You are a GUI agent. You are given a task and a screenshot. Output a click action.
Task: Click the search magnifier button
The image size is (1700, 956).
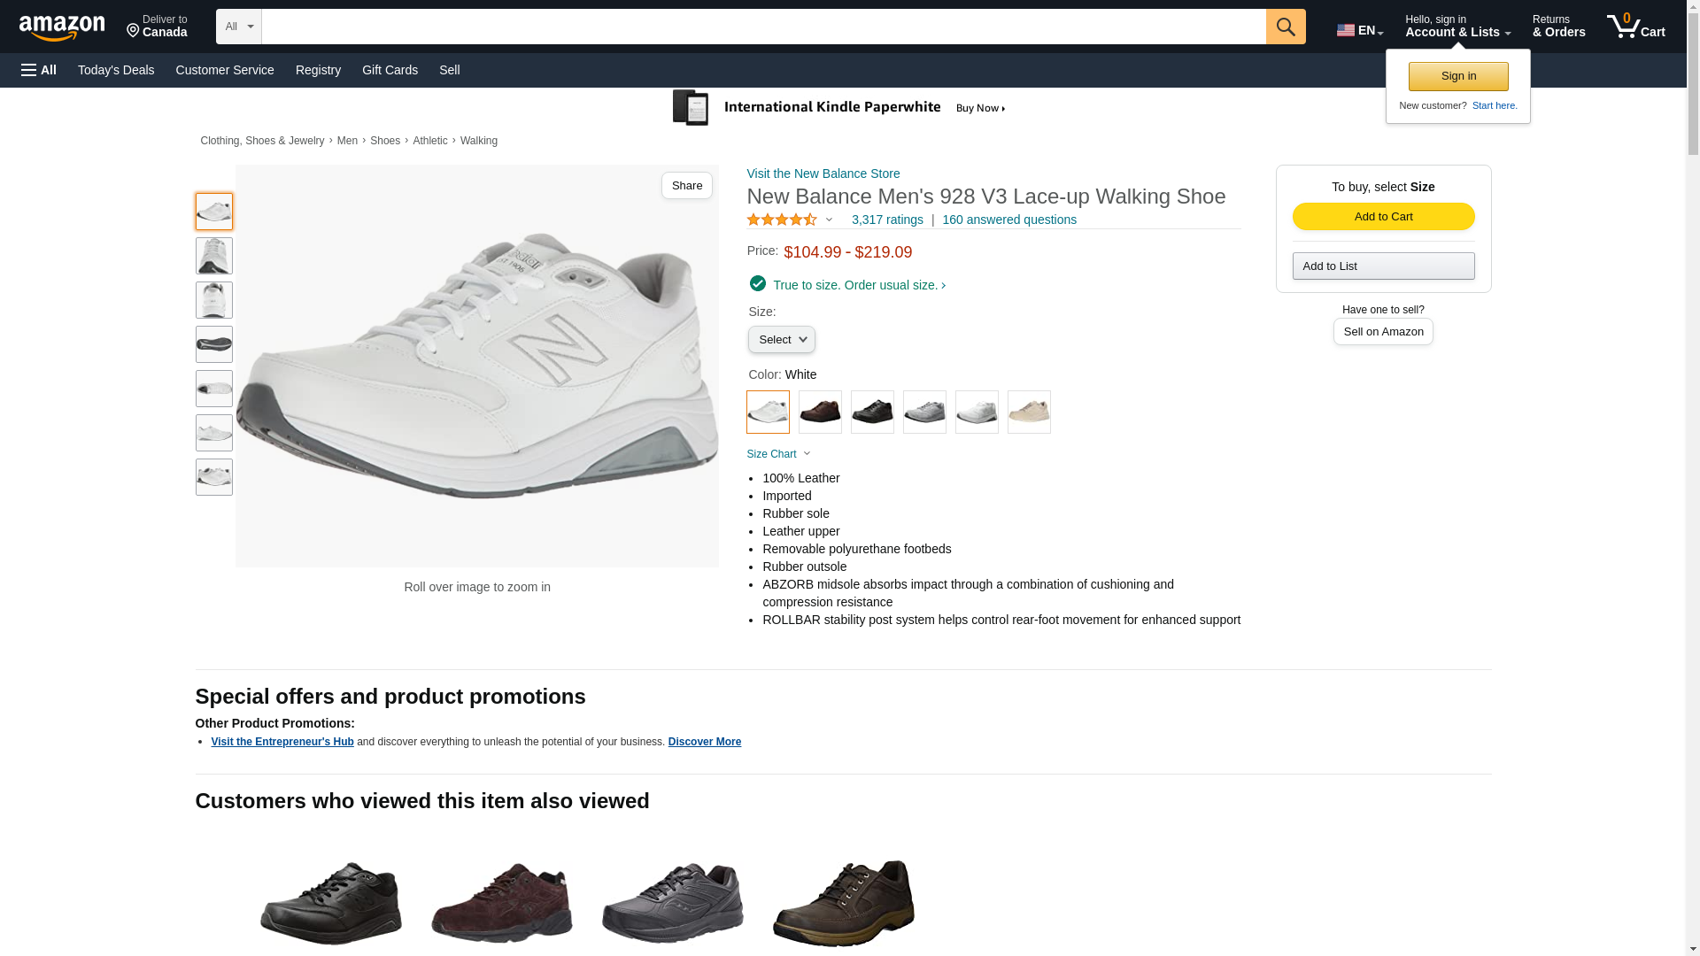[x=1286, y=27]
